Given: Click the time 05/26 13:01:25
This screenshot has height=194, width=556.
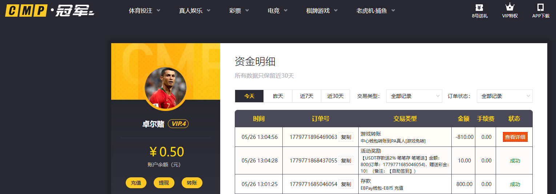Looking at the screenshot, I should coord(259,184).
